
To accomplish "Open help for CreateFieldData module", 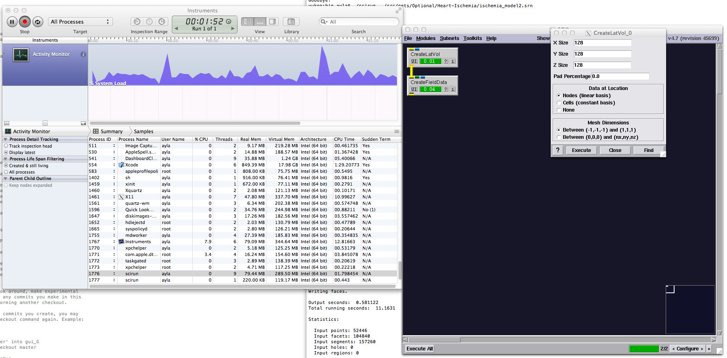I will coord(446,89).
